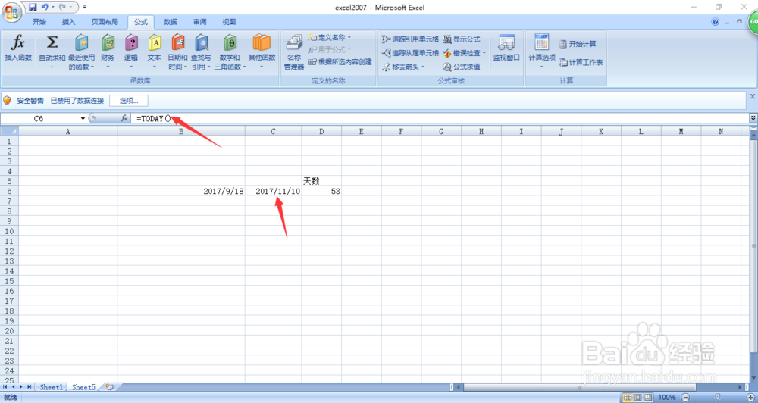This screenshot has height=403, width=758.
Task: Expand the Remove Arrows dropdown arrow
Action: (423, 67)
